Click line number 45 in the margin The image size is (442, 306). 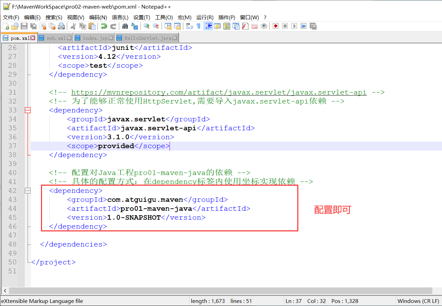tap(12, 217)
